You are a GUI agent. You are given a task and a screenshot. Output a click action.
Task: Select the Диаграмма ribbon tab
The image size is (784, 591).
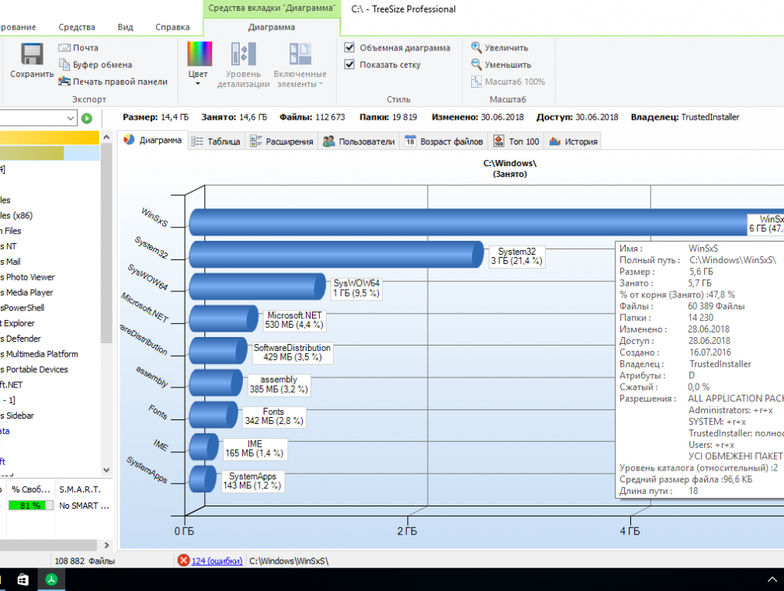pos(272,27)
